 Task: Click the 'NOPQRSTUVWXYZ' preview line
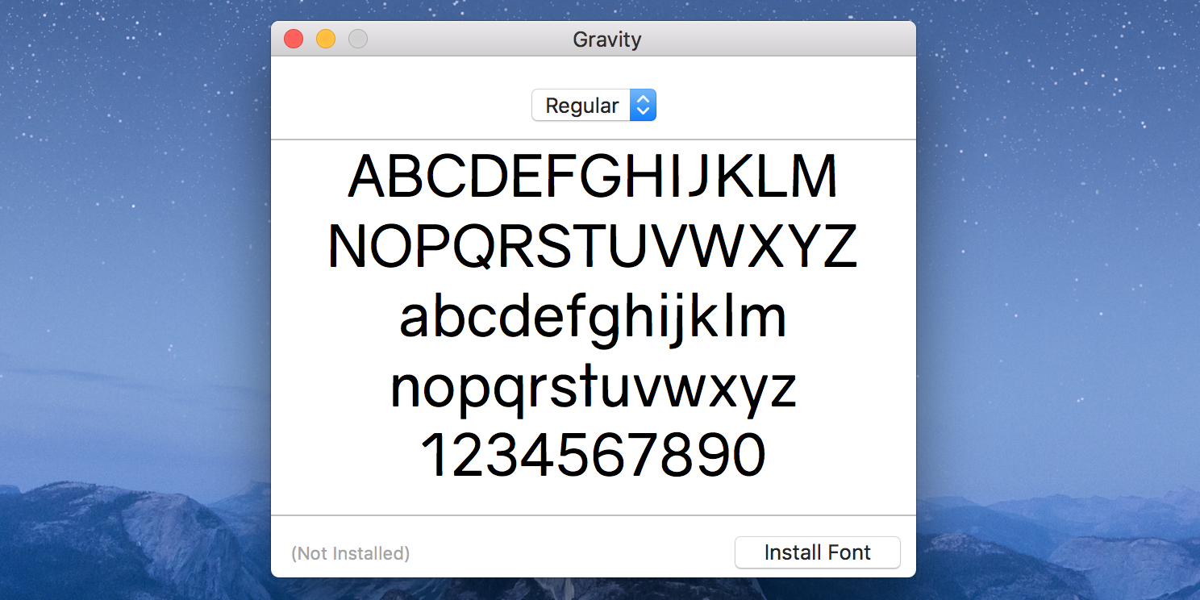593,246
